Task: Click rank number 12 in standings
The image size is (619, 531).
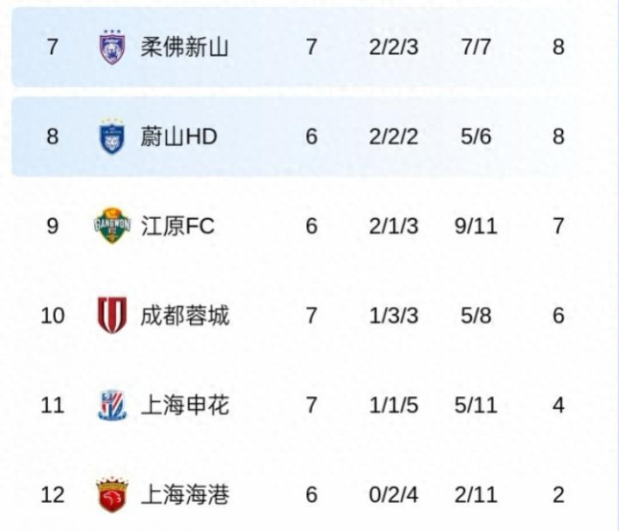Action: (x=52, y=495)
